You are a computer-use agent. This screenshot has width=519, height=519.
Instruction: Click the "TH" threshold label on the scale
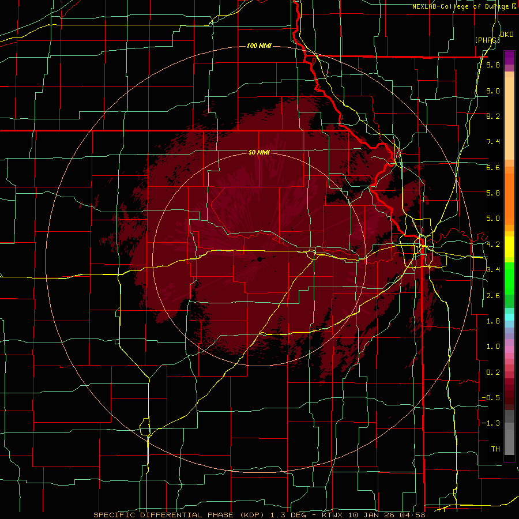click(495, 449)
